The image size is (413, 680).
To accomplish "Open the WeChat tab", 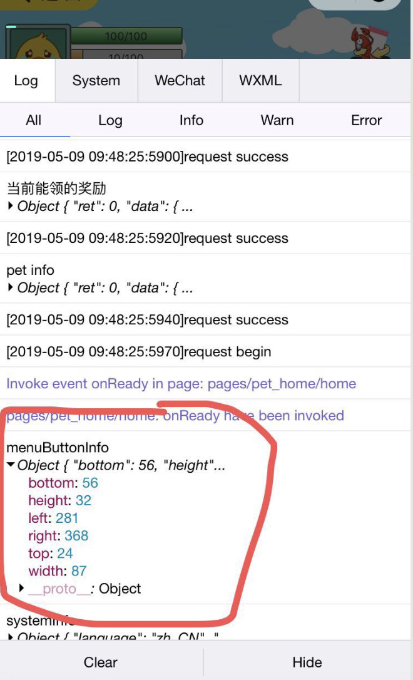I will click(180, 81).
